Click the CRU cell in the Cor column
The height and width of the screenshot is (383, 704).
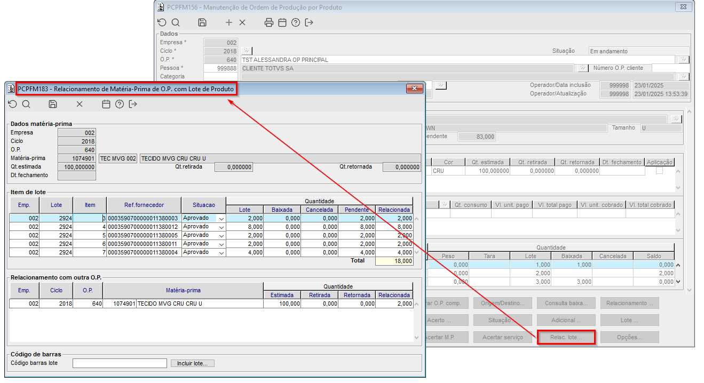click(448, 171)
